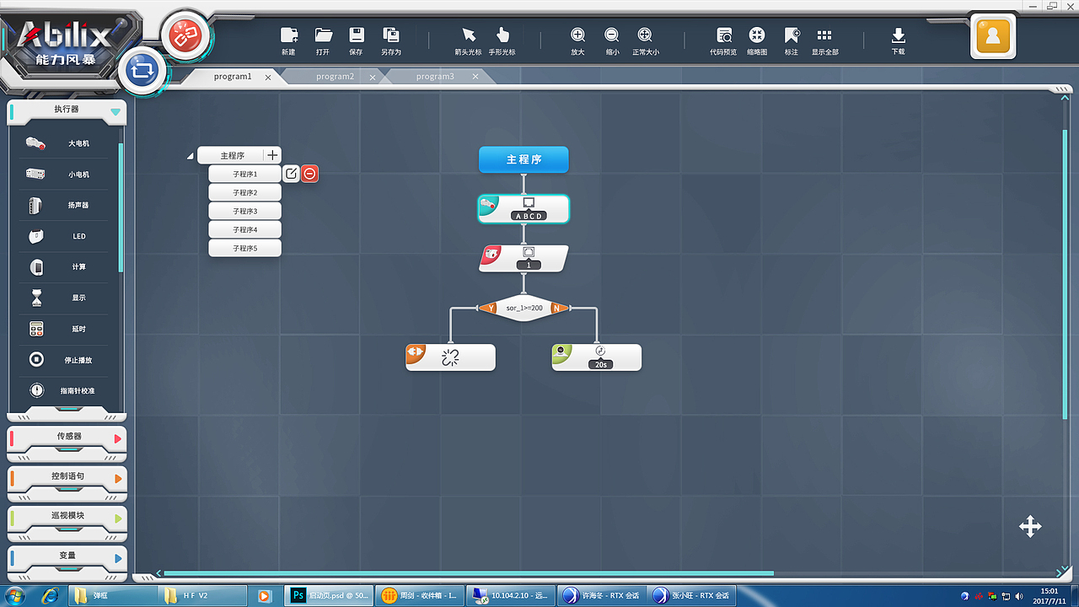Select 扬声器 speaker block
The height and width of the screenshot is (607, 1079).
tap(64, 205)
